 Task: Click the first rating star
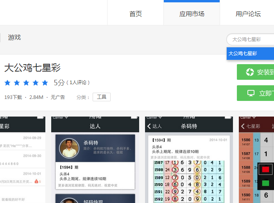pos(7,83)
